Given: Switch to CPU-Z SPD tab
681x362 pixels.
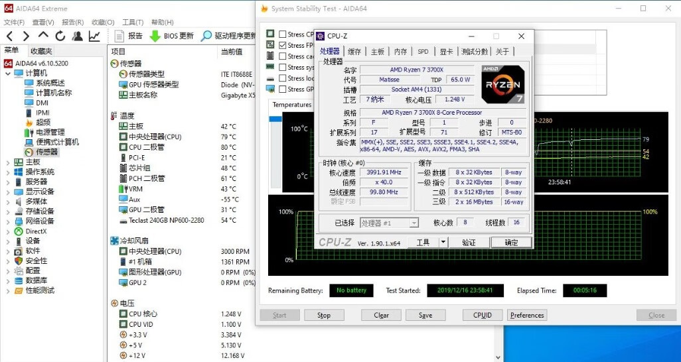Looking at the screenshot, I should tap(423, 52).
